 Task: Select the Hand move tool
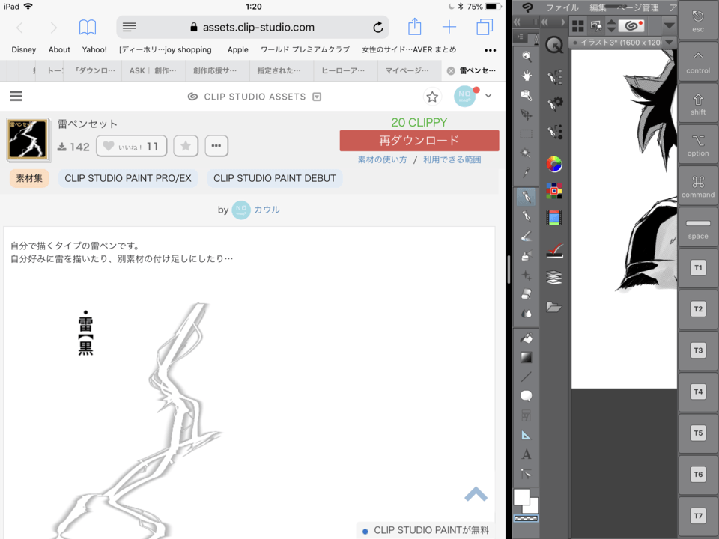[x=527, y=76]
